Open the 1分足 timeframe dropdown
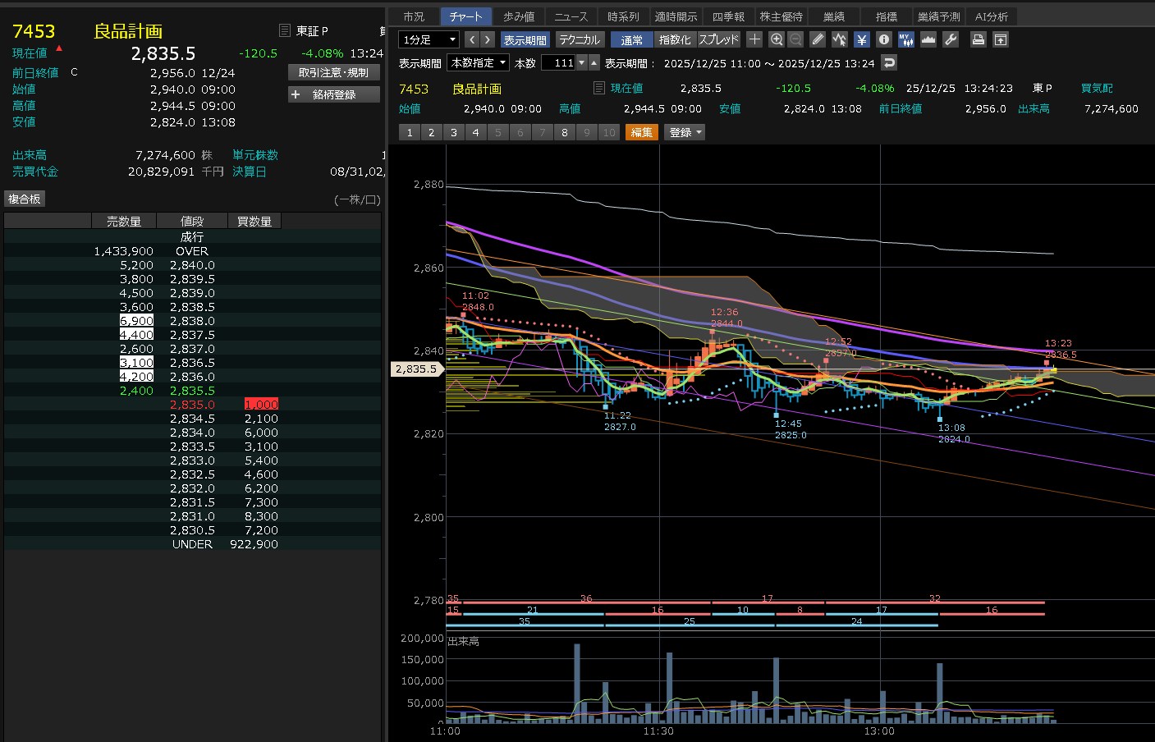Image resolution: width=1155 pixels, height=742 pixels. [x=429, y=39]
